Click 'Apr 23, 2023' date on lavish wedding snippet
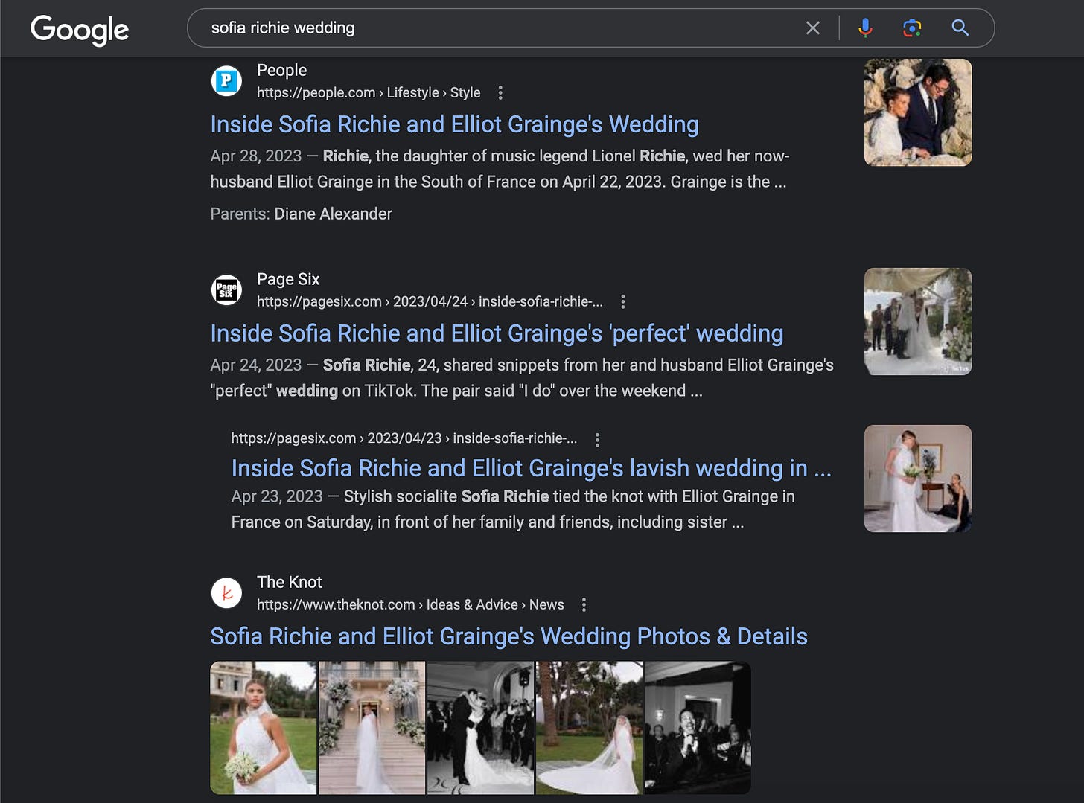The height and width of the screenshot is (803, 1084). point(277,496)
